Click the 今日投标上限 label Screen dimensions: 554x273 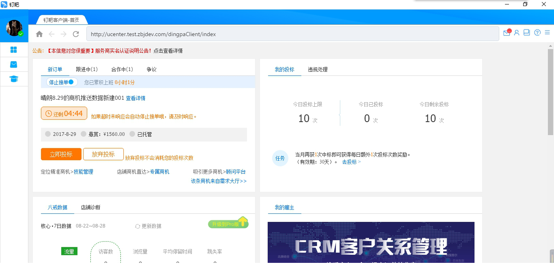click(x=307, y=104)
